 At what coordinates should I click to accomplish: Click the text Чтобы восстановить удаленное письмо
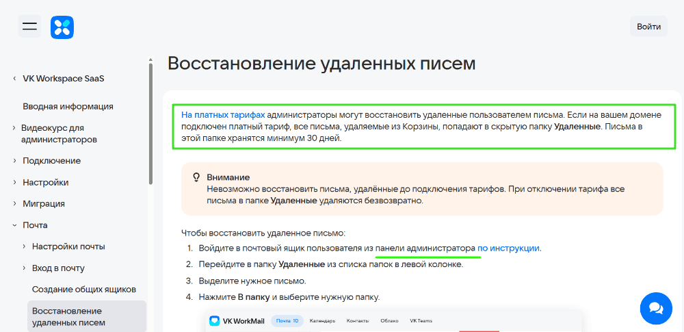(263, 233)
